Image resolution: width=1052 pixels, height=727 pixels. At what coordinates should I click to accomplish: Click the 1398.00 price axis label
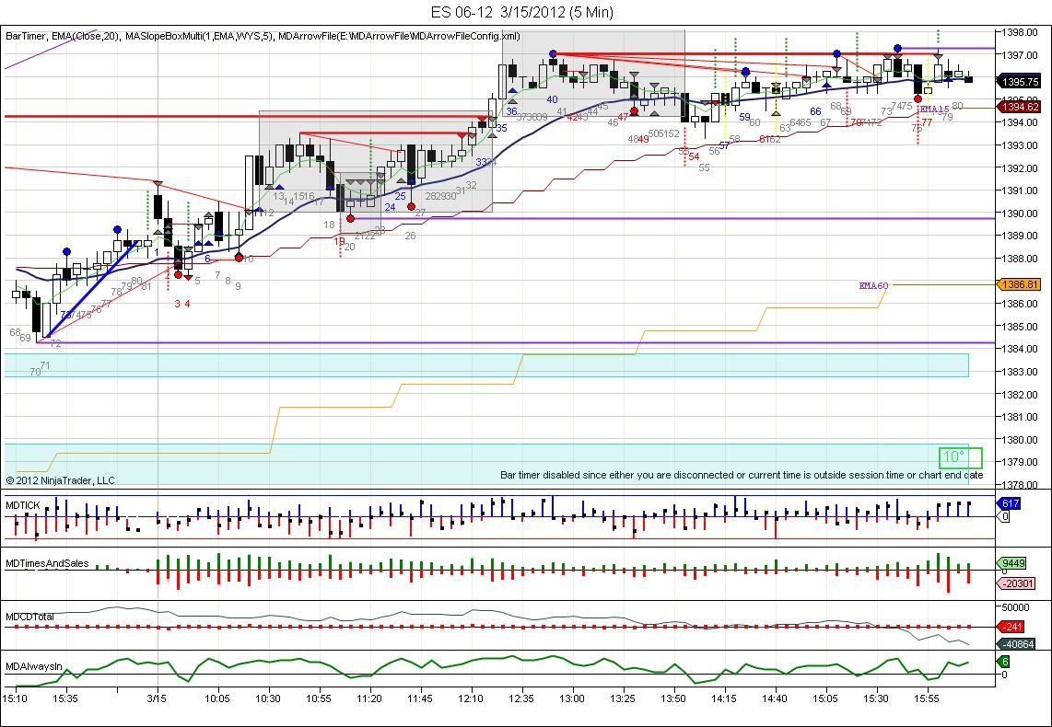point(1021,31)
